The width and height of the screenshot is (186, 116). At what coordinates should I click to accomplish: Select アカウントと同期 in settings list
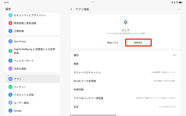pos(33,95)
